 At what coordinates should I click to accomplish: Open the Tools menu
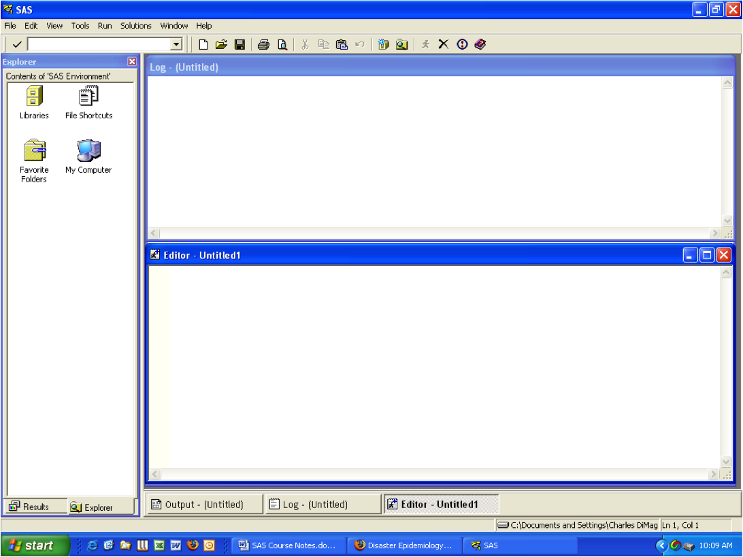pos(80,26)
